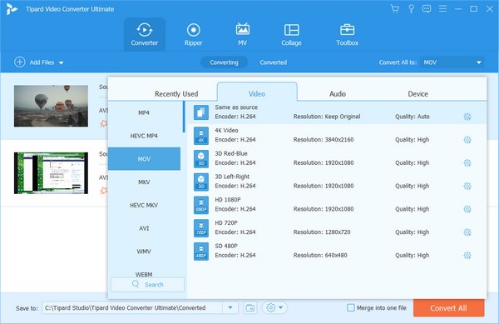This screenshot has width=499, height=324.
Task: Click the Same as source preset icon
Action: tap(201, 112)
